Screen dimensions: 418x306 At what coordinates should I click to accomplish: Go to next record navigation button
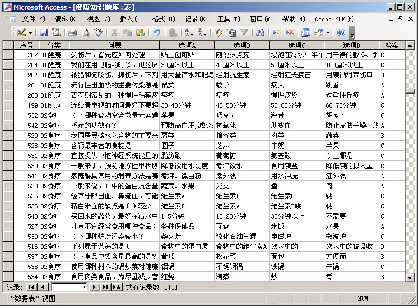tap(94, 287)
